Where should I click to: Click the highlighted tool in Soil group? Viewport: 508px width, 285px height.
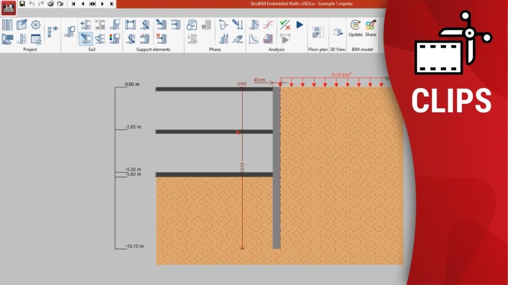[x=85, y=38]
